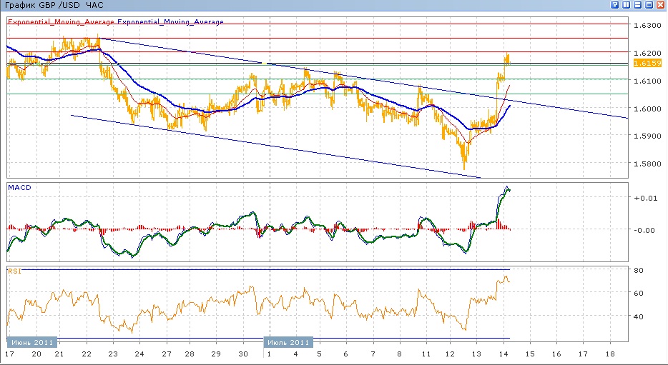The width and height of the screenshot is (668, 365).
Task: Click date 14 on the time axis
Action: click(x=505, y=354)
